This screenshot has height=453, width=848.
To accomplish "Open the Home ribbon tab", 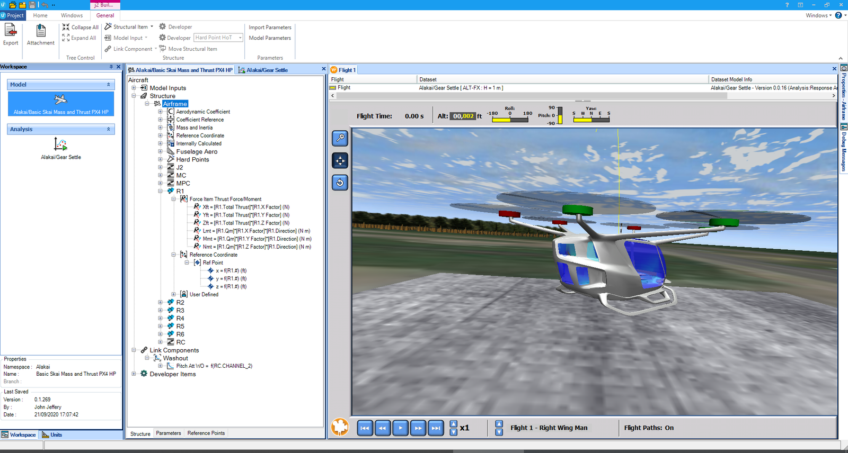I will pyautogui.click(x=40, y=15).
